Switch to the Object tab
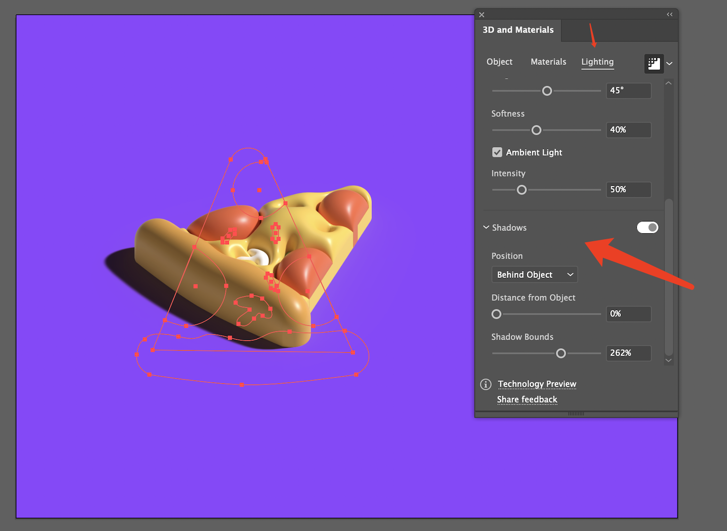Screen dimensions: 727x531 [499, 62]
